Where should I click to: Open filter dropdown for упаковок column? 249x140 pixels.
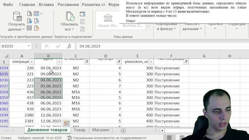[x=151, y=62]
